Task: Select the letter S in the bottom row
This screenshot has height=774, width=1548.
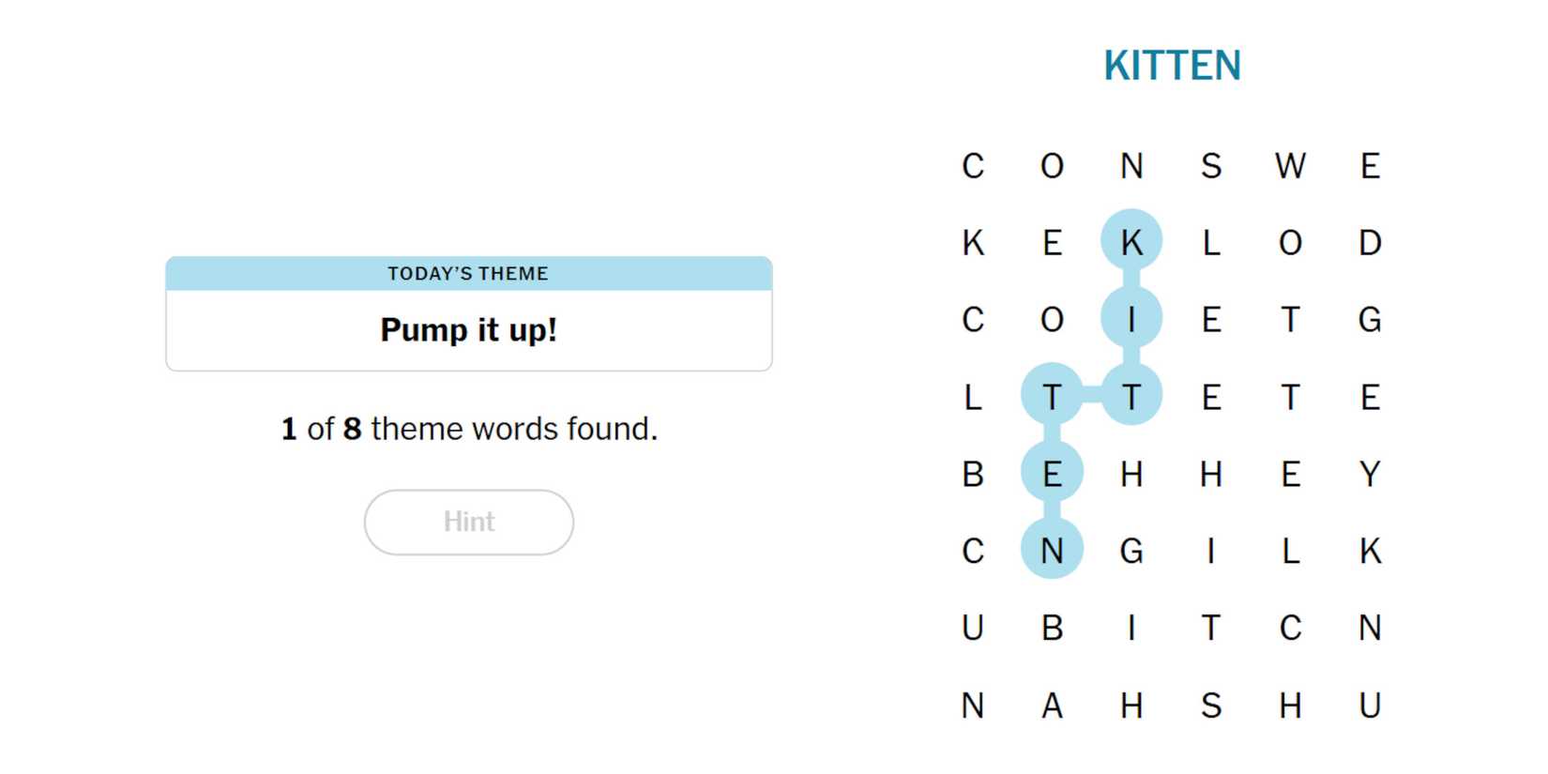Action: [1211, 705]
